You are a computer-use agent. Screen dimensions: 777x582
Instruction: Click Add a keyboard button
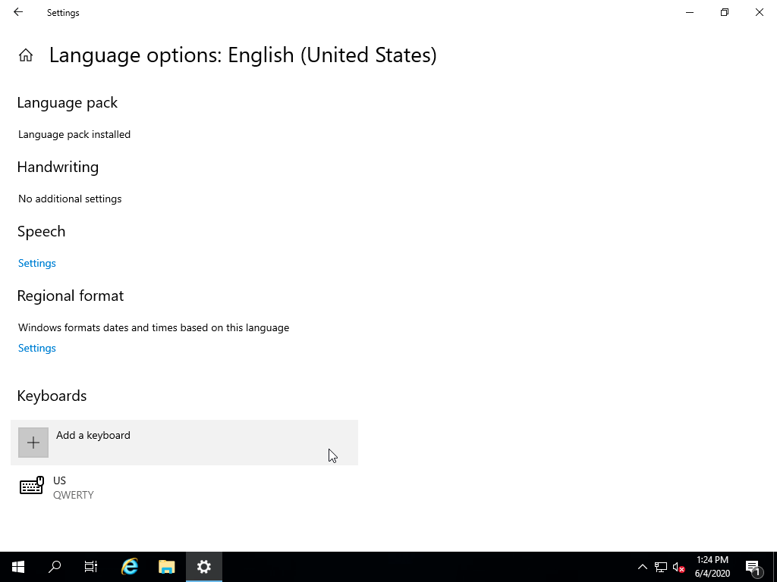pyautogui.click(x=184, y=443)
